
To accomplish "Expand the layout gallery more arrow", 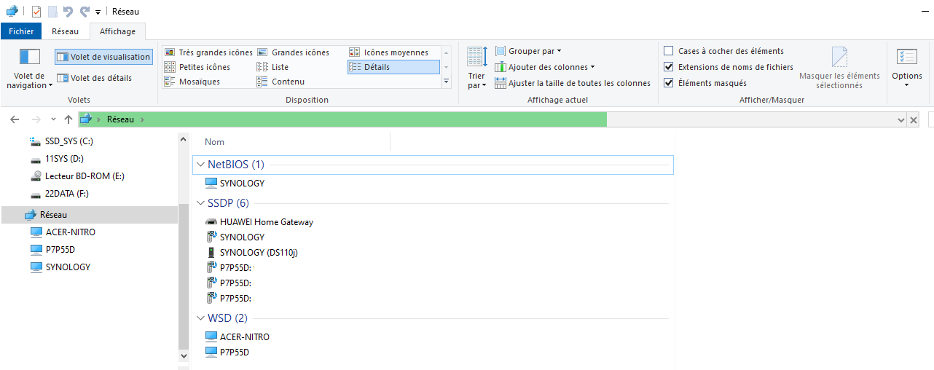I will pos(447,82).
